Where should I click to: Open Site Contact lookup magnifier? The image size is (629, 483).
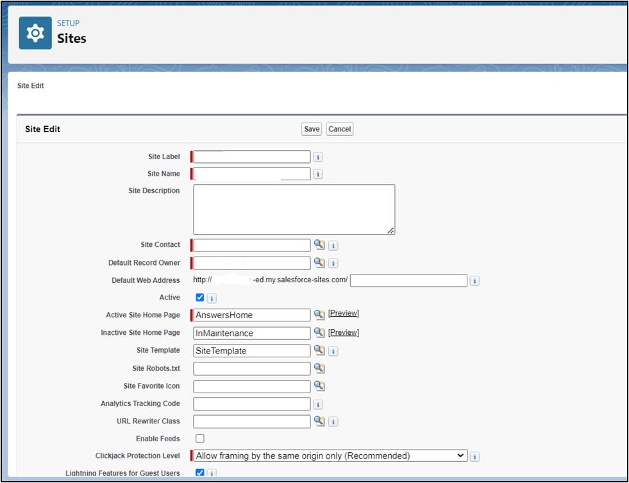tap(319, 245)
